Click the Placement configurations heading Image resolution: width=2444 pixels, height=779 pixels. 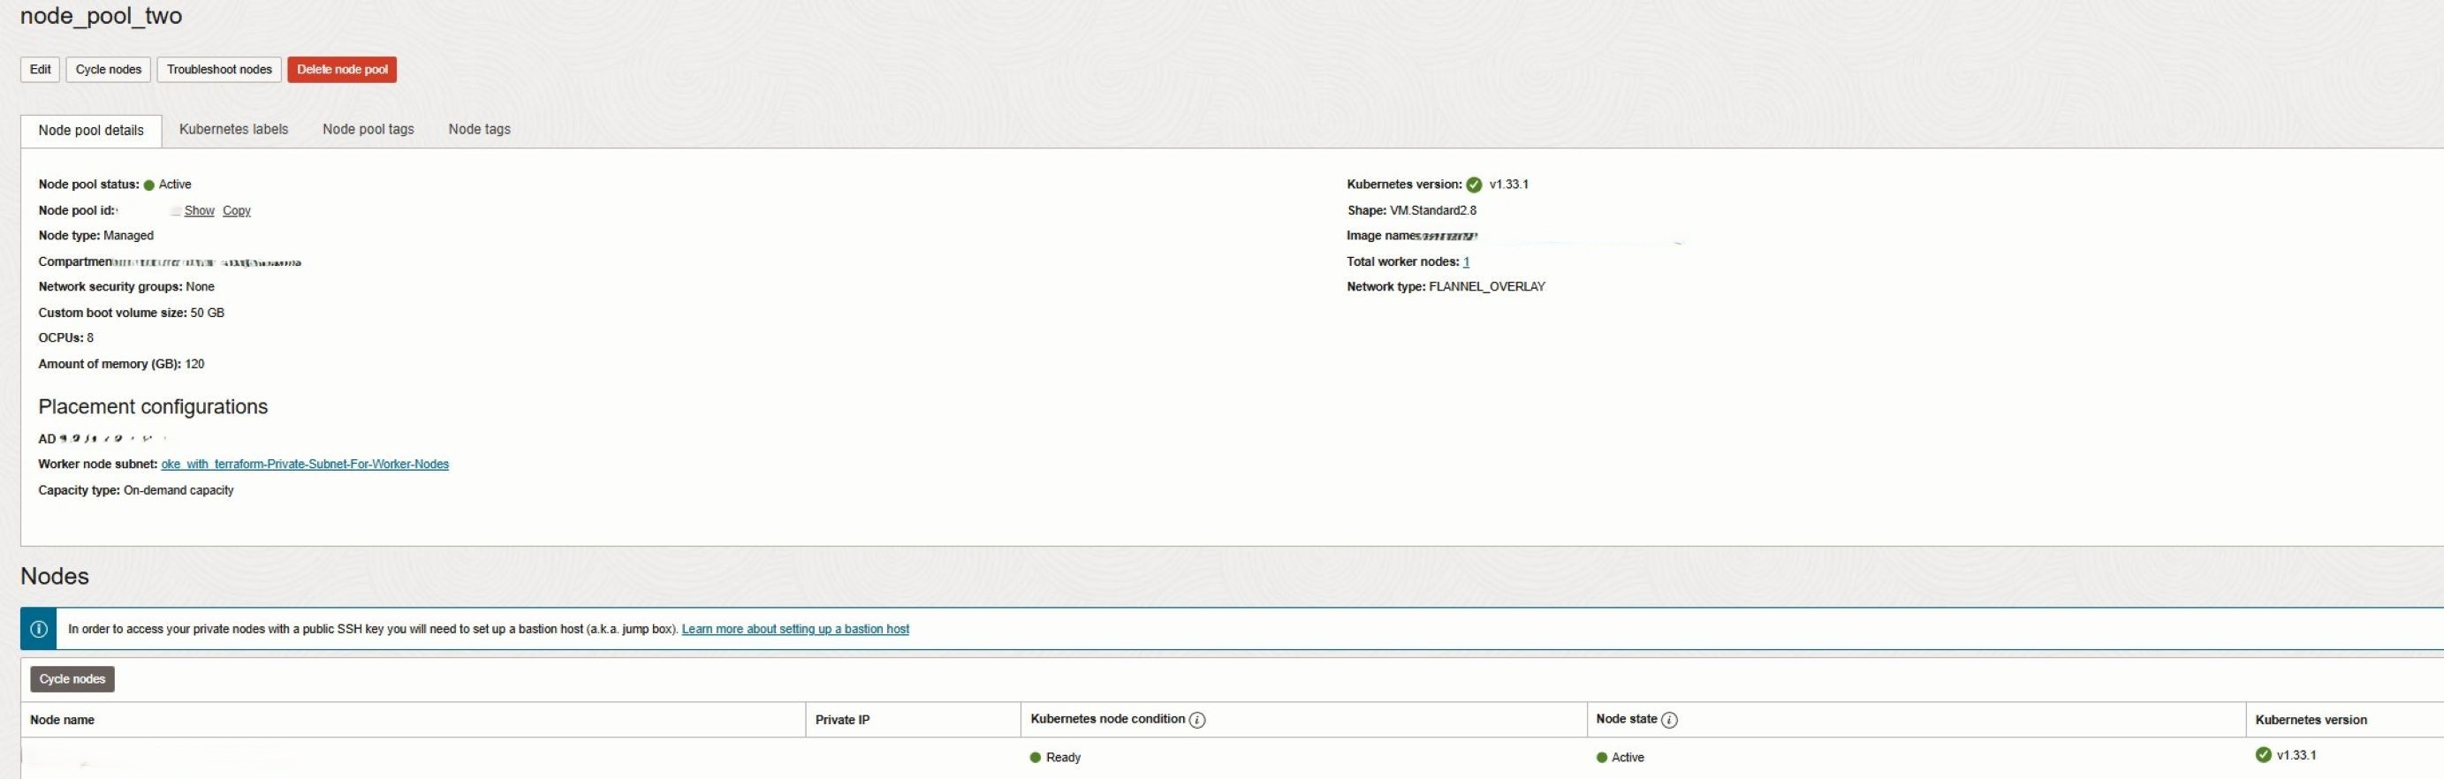[153, 407]
